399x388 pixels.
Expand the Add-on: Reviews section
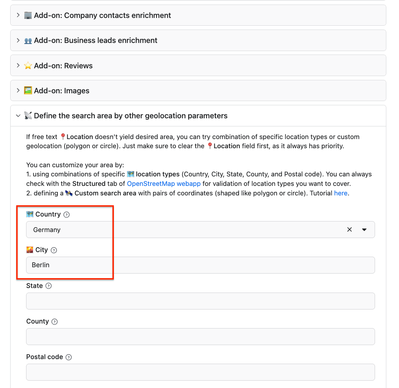[18, 65]
